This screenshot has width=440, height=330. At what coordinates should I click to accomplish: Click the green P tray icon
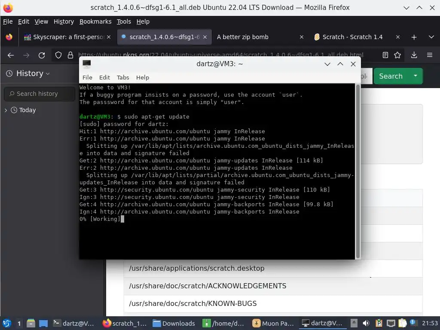click(379, 323)
